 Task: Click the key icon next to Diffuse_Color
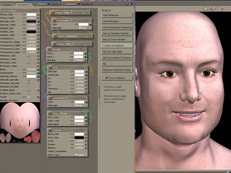pyautogui.click(x=25, y=14)
